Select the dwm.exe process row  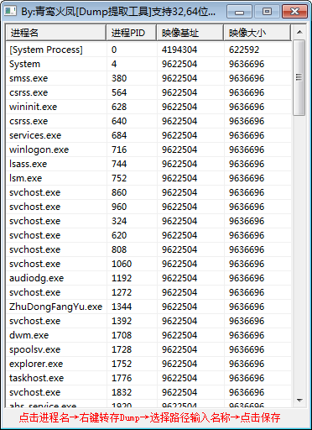pyautogui.click(x=148, y=335)
